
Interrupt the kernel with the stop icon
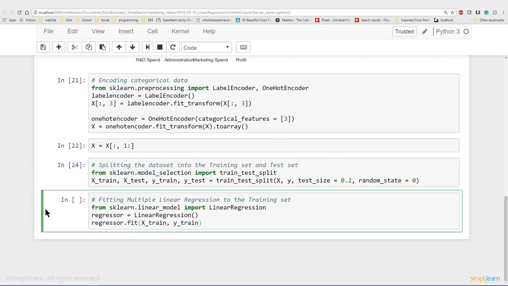(x=160, y=47)
